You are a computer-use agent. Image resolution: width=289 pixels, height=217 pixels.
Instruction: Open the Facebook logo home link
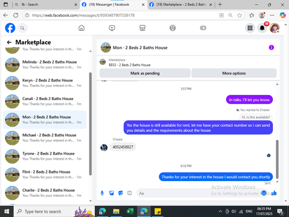pyautogui.click(x=10, y=28)
